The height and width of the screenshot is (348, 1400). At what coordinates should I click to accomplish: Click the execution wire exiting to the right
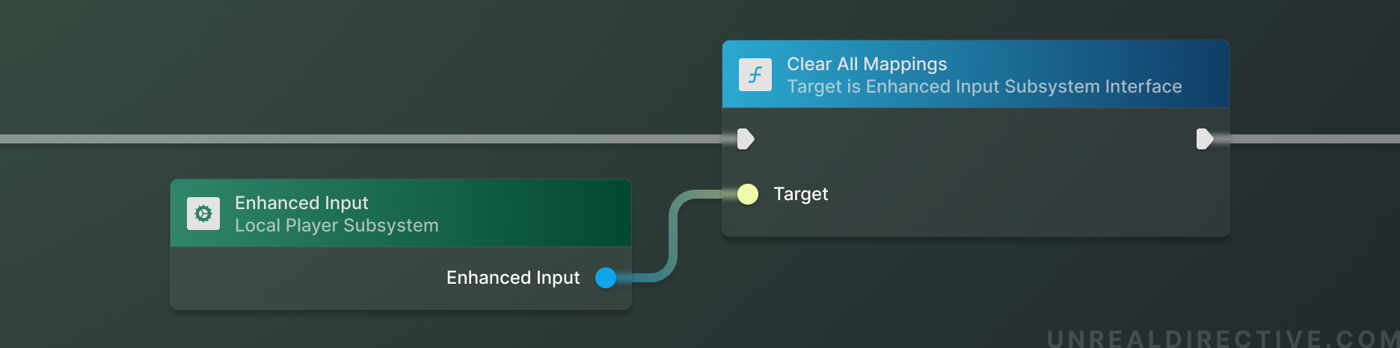coord(1316,139)
